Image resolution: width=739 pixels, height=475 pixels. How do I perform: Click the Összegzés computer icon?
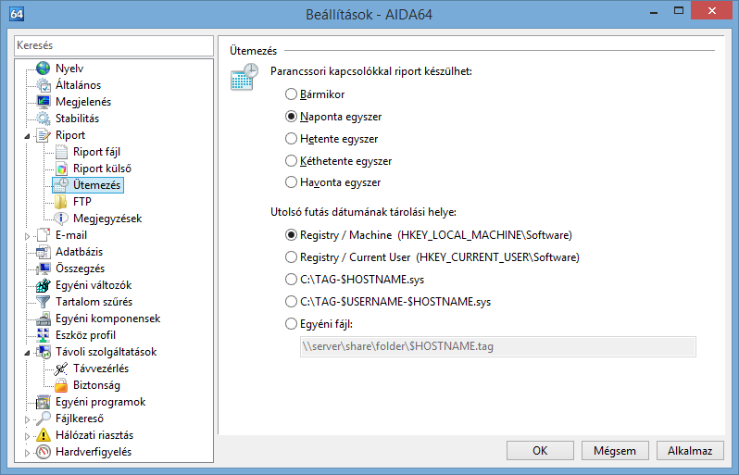click(x=44, y=269)
